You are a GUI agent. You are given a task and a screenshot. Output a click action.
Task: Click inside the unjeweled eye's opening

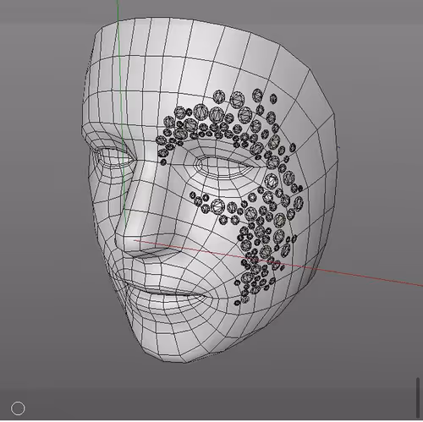(113, 156)
